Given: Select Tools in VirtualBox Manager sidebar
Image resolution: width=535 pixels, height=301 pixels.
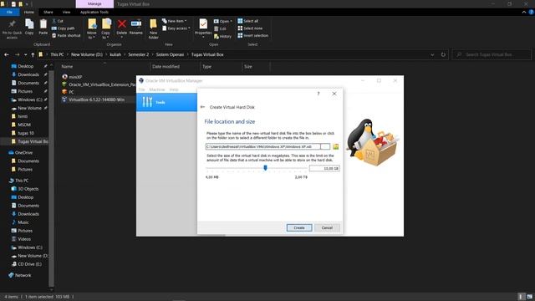Looking at the screenshot, I should point(166,102).
